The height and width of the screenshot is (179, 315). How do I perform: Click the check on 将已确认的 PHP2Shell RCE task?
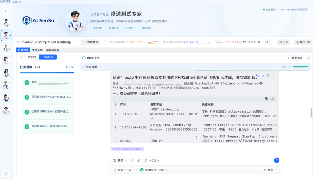point(27,97)
